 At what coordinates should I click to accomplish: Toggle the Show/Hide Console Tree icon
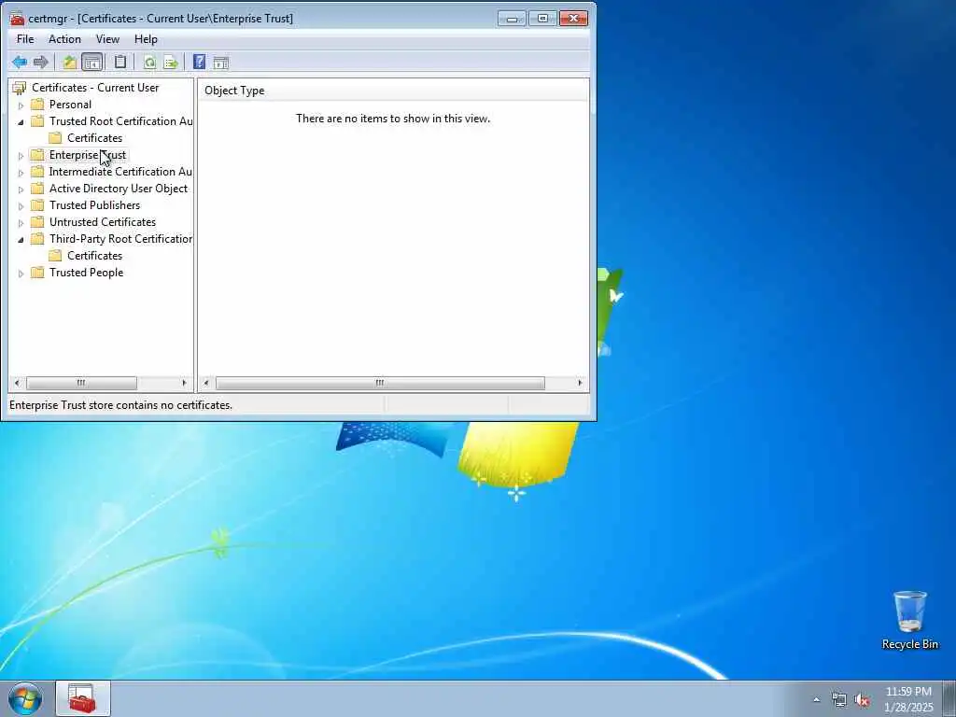92,63
